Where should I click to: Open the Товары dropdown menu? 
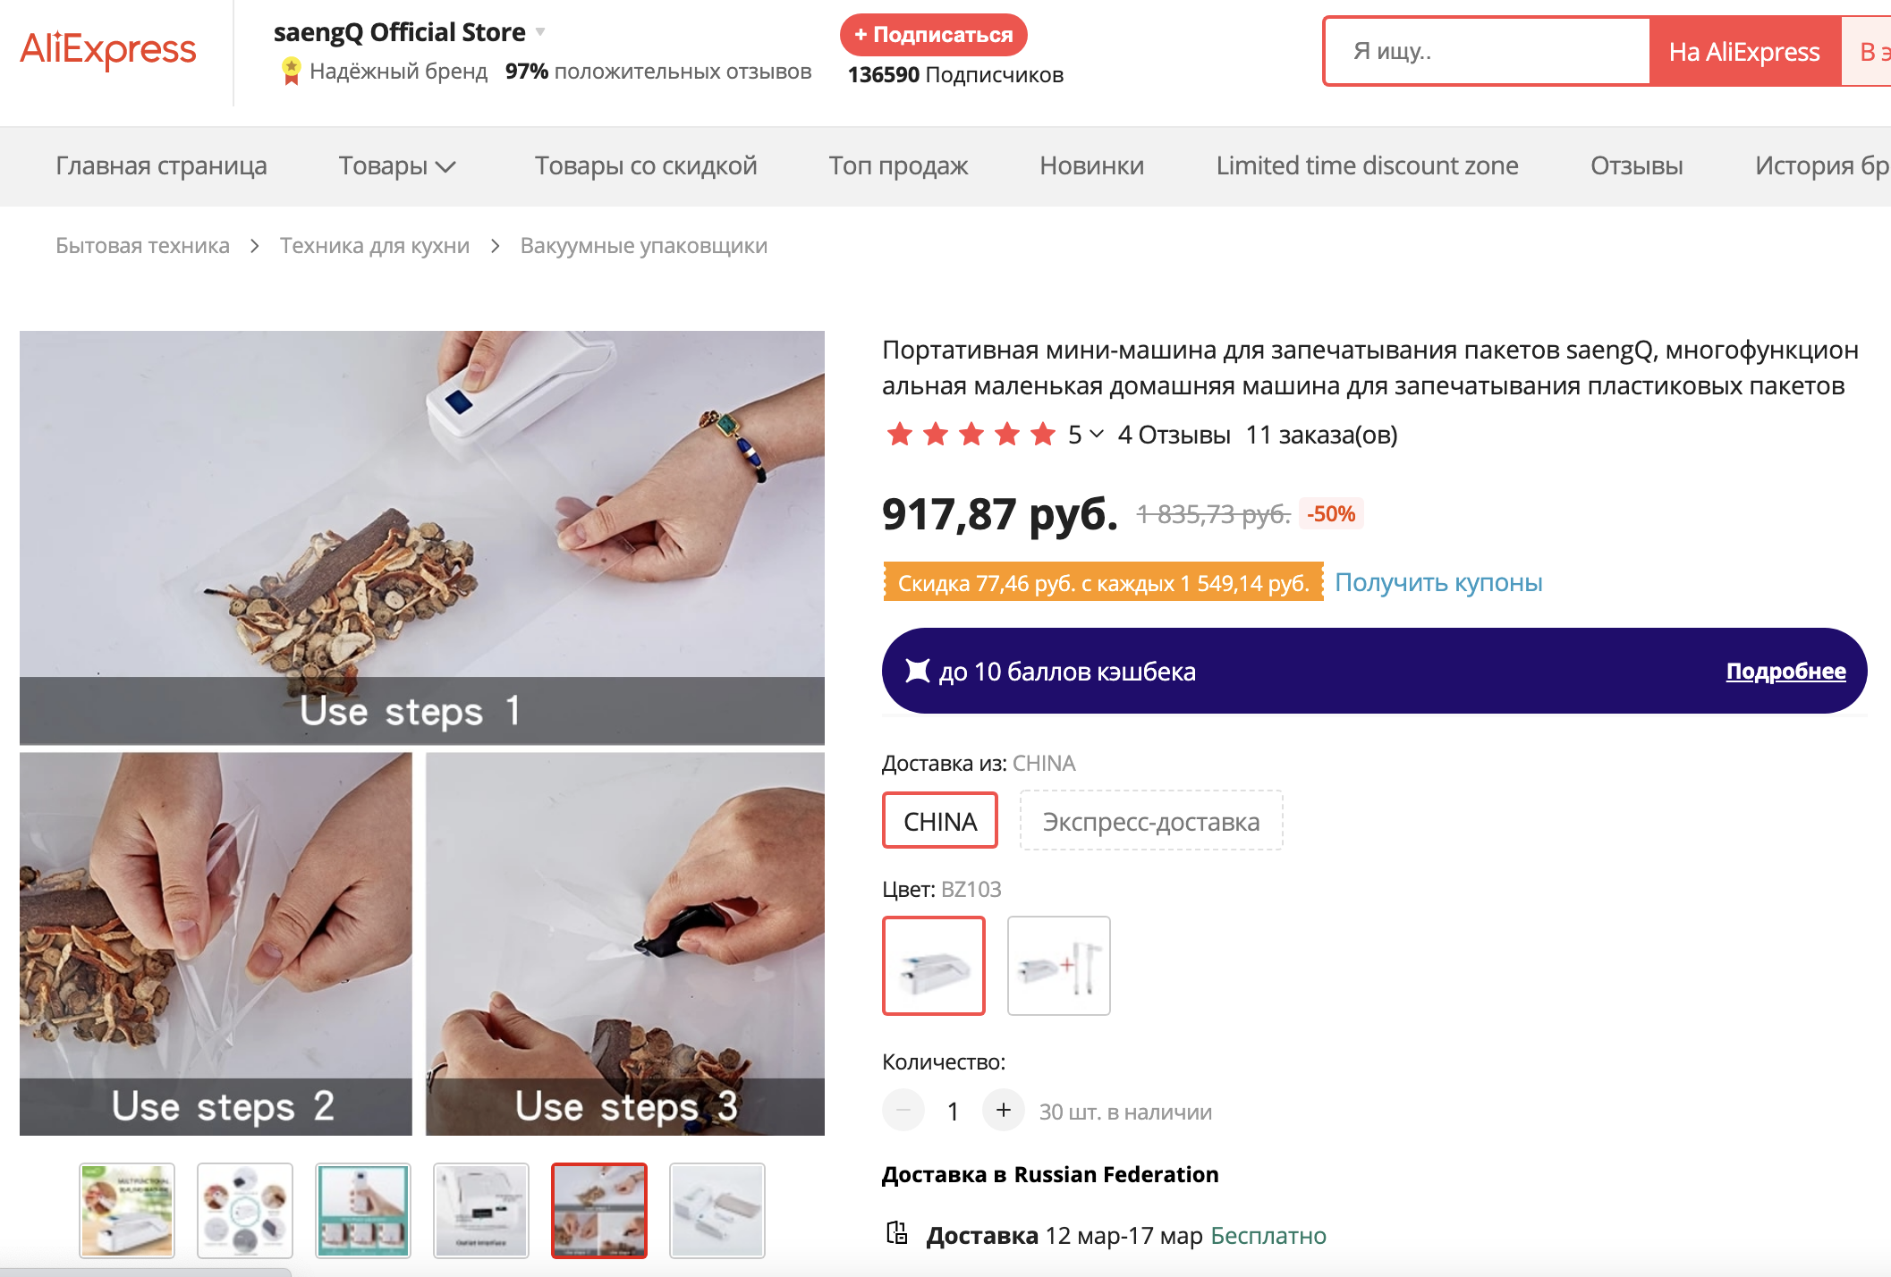(397, 166)
